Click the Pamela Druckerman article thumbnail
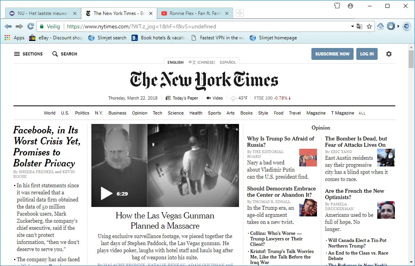Screen dimensions: 415x266 click(386, 210)
